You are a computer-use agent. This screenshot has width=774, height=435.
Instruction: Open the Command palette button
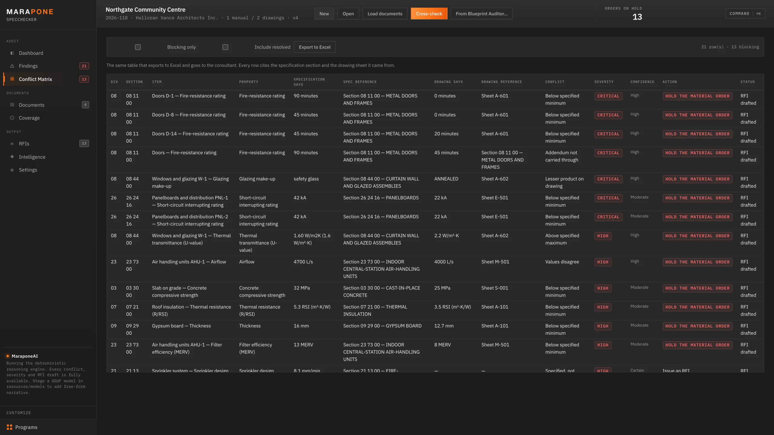[x=745, y=14]
